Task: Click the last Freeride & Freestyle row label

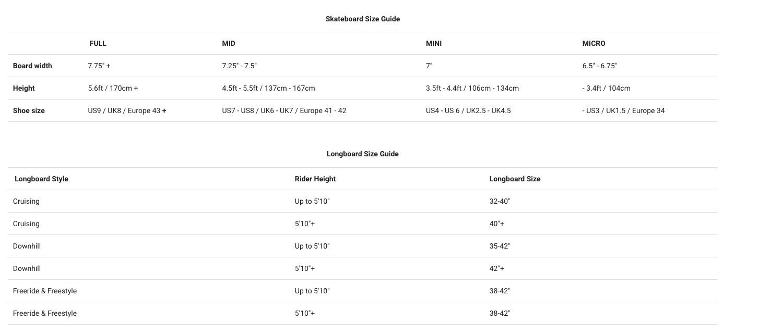Action: coord(45,313)
